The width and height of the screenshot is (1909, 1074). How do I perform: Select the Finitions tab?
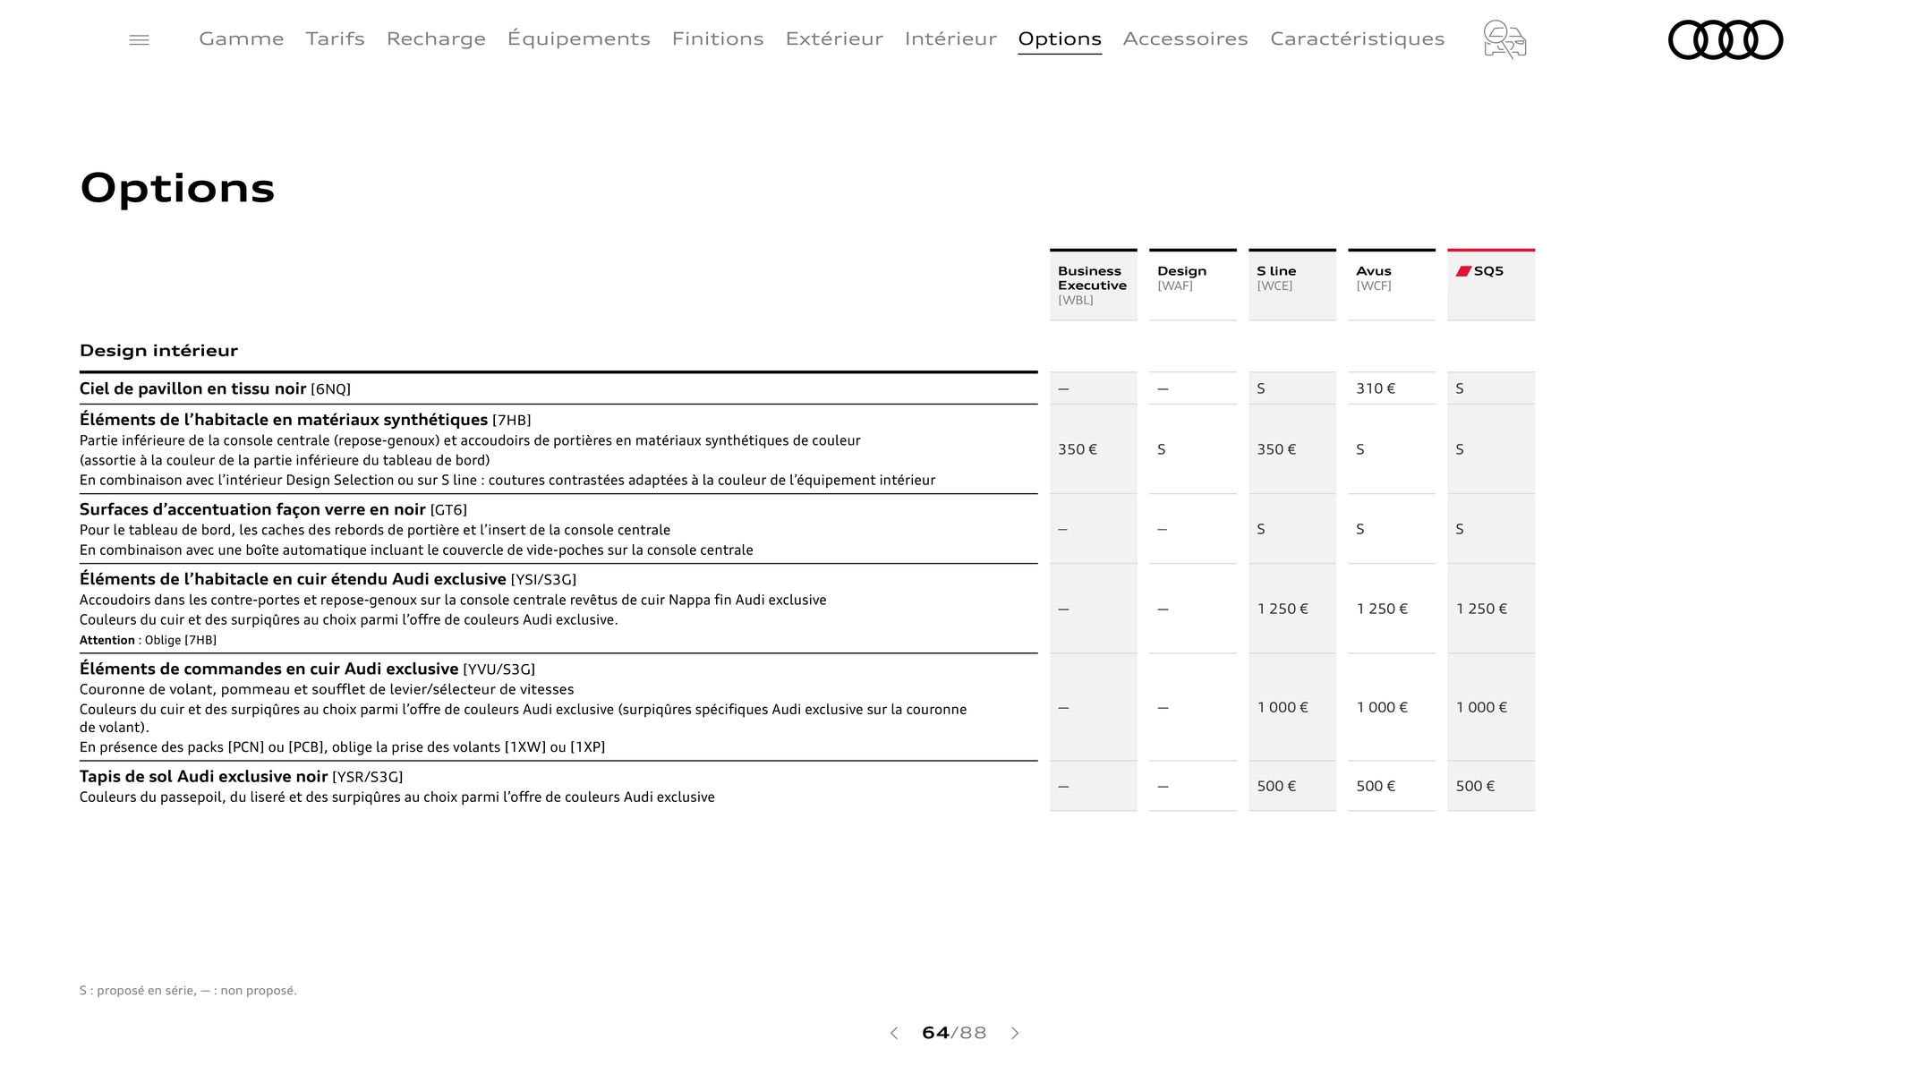point(718,38)
